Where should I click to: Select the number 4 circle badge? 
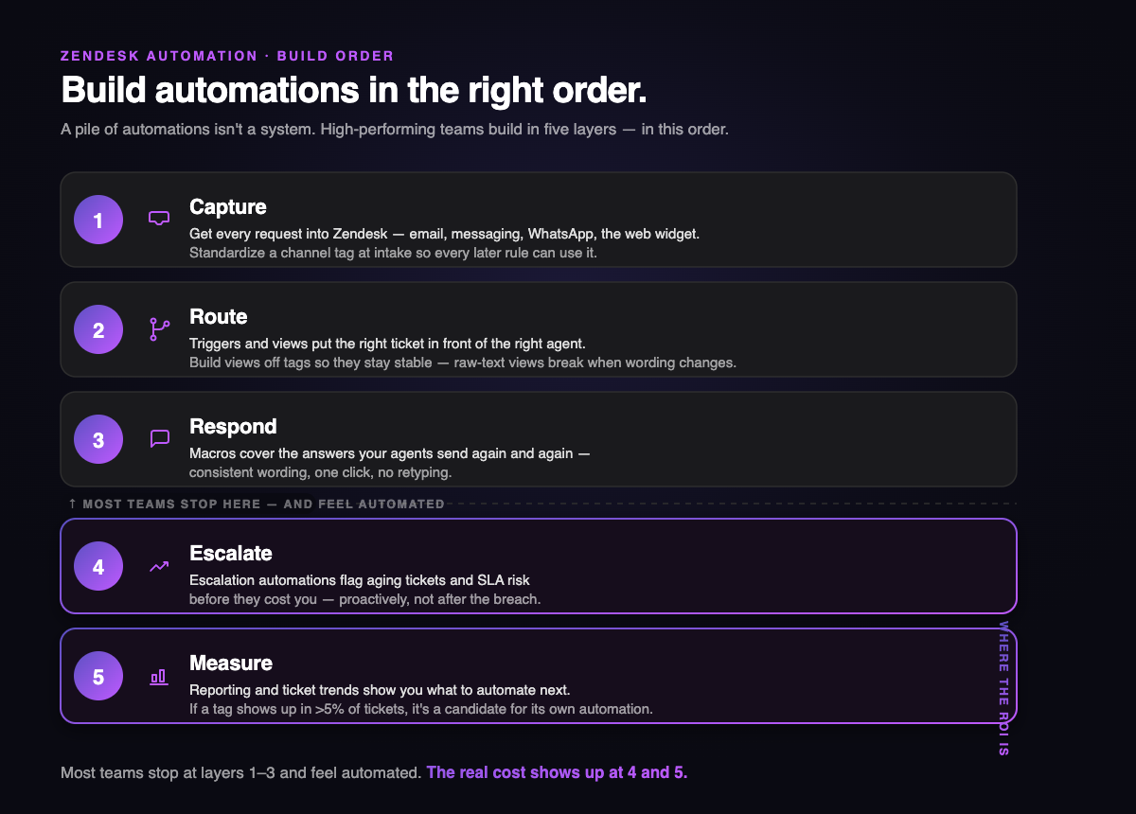[98, 566]
